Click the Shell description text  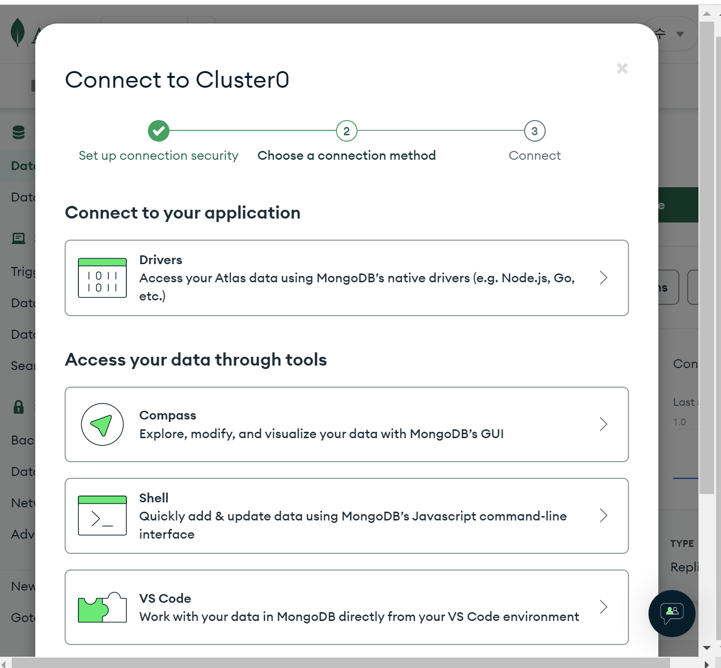point(353,525)
